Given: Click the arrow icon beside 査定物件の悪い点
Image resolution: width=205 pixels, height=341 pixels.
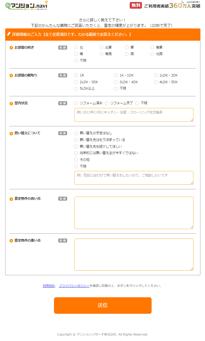Looking at the screenshot, I should (11, 241).
